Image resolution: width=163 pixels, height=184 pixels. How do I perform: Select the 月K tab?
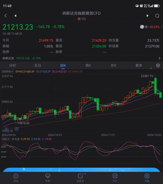click(113, 65)
